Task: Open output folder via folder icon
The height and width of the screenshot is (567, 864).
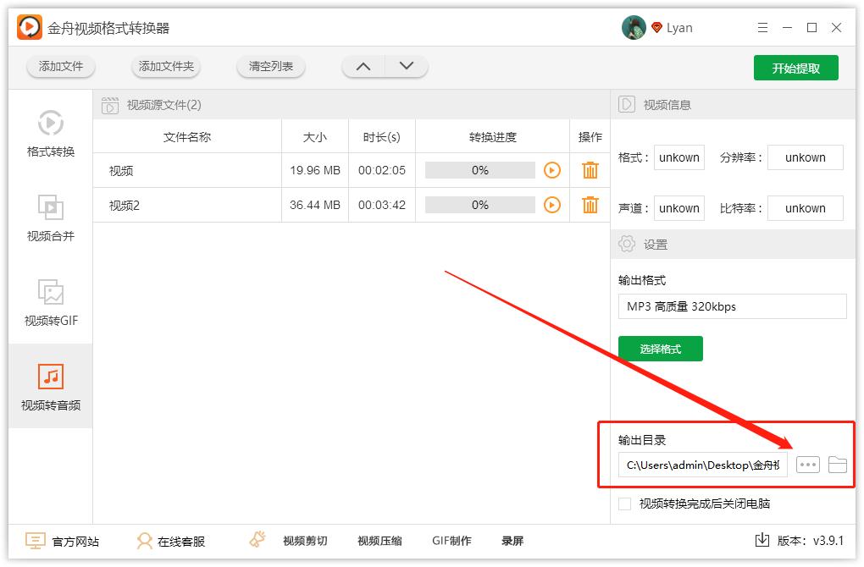Action: [x=837, y=464]
